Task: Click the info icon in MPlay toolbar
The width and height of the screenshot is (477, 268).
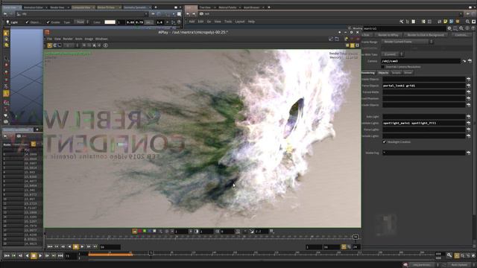Action: [x=106, y=45]
